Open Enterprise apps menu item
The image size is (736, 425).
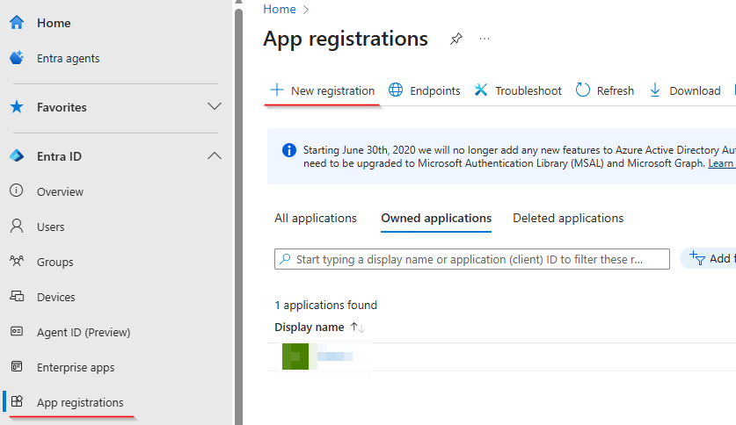click(x=76, y=367)
